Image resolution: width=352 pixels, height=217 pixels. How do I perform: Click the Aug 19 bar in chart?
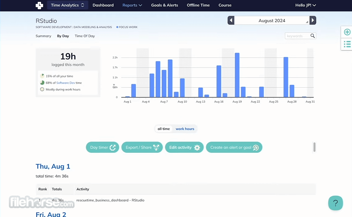click(x=237, y=75)
